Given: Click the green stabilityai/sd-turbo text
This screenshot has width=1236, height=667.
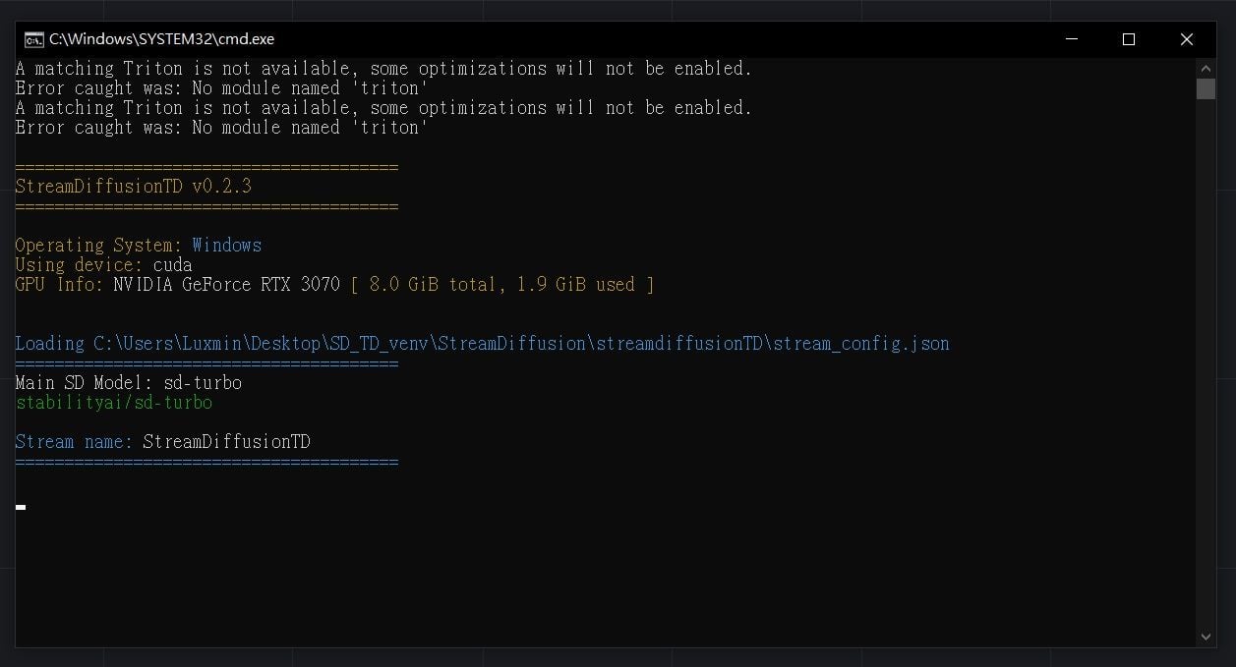Looking at the screenshot, I should (114, 403).
